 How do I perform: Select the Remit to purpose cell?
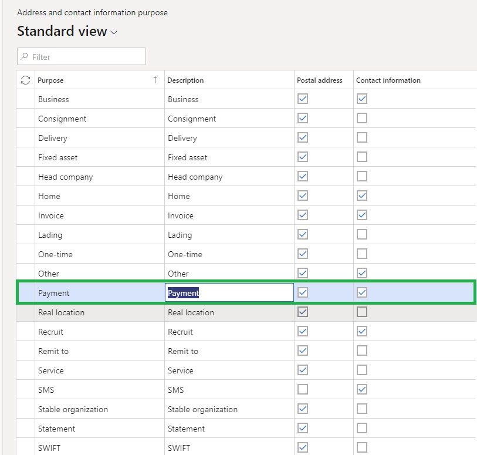[x=53, y=351]
